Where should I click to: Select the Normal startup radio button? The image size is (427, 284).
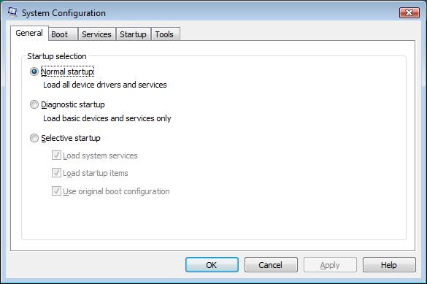(34, 72)
